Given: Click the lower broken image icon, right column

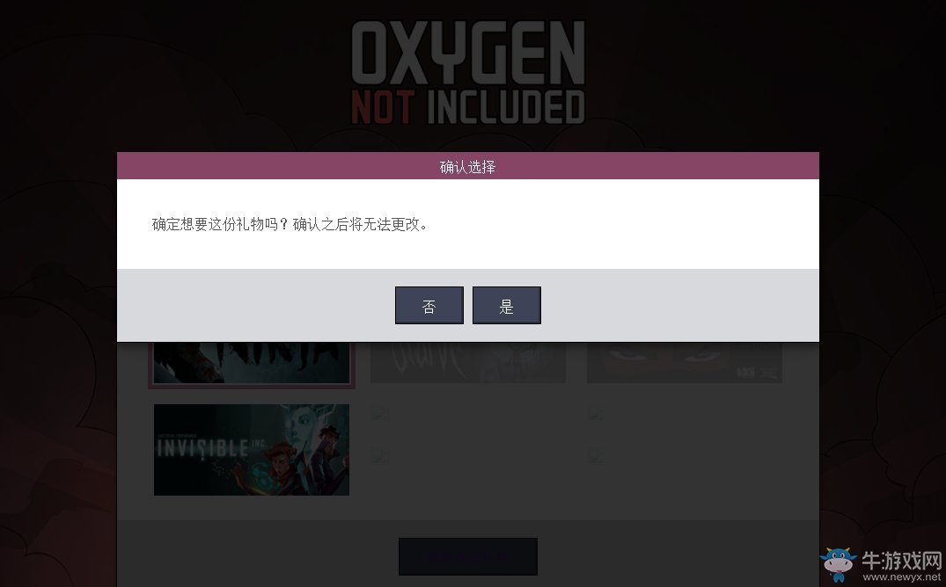Looking at the screenshot, I should pyautogui.click(x=596, y=454).
